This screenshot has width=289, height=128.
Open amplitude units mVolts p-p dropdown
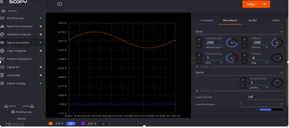click(214, 47)
